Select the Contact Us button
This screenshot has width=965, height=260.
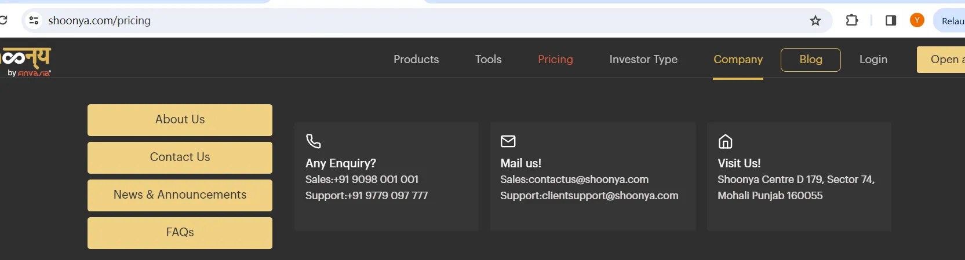click(180, 158)
